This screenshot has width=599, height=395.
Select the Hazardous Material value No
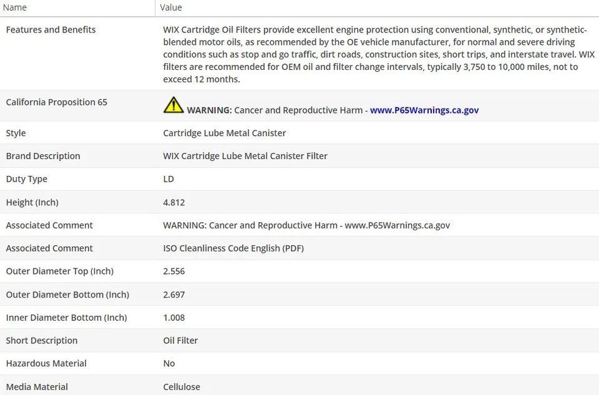pyautogui.click(x=169, y=363)
